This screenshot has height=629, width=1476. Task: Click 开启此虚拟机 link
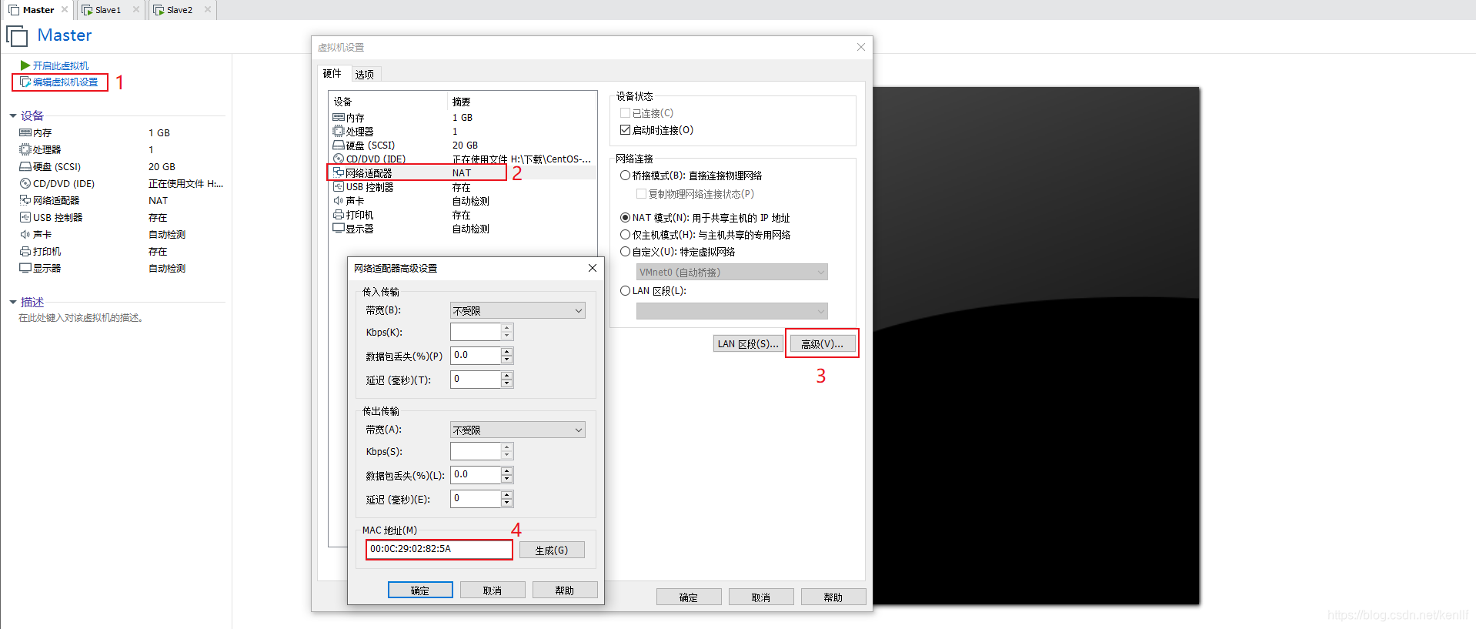61,65
